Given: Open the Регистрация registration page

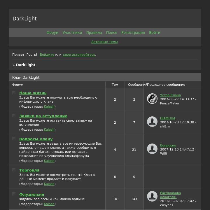Looking at the screenshot, I should (x=133, y=33).
